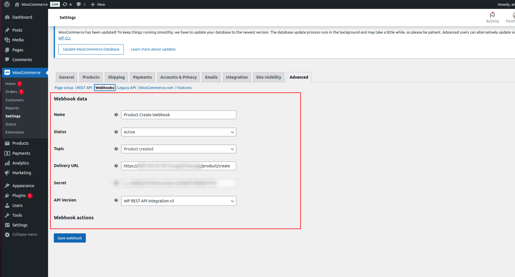Click the Products archive icon in sidebar

[7, 143]
